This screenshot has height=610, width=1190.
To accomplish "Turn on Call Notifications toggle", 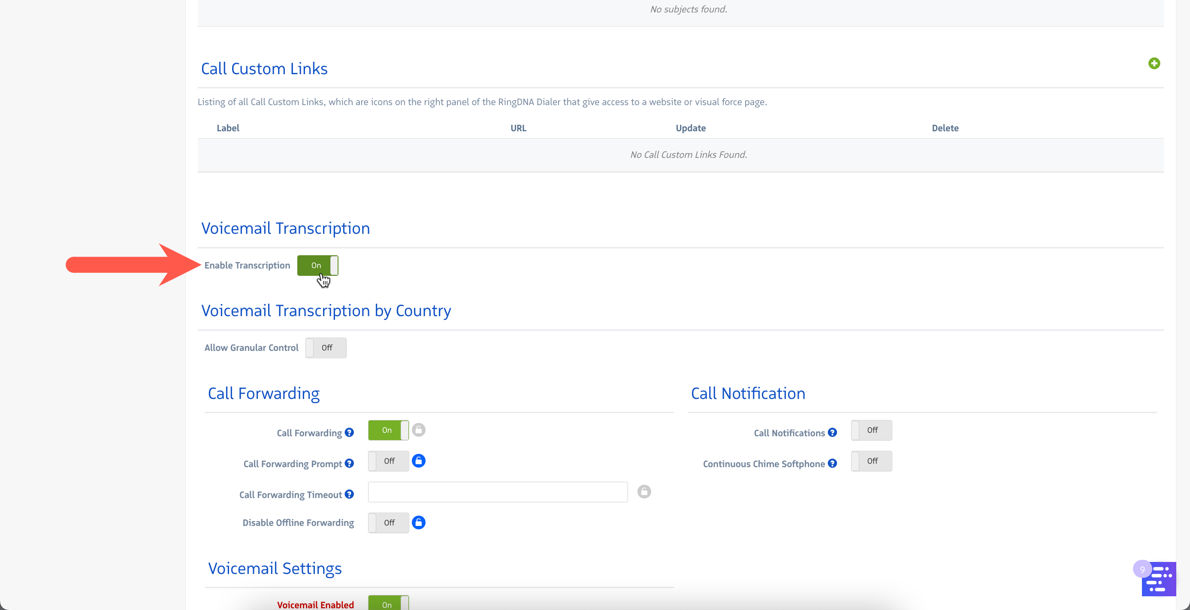I will [x=871, y=430].
